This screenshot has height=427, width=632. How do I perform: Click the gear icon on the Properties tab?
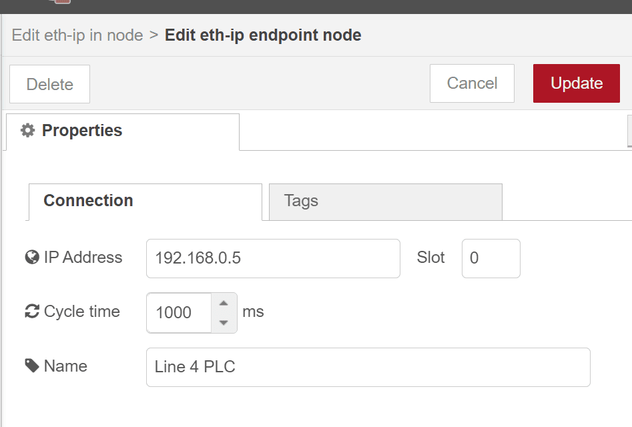(x=28, y=130)
